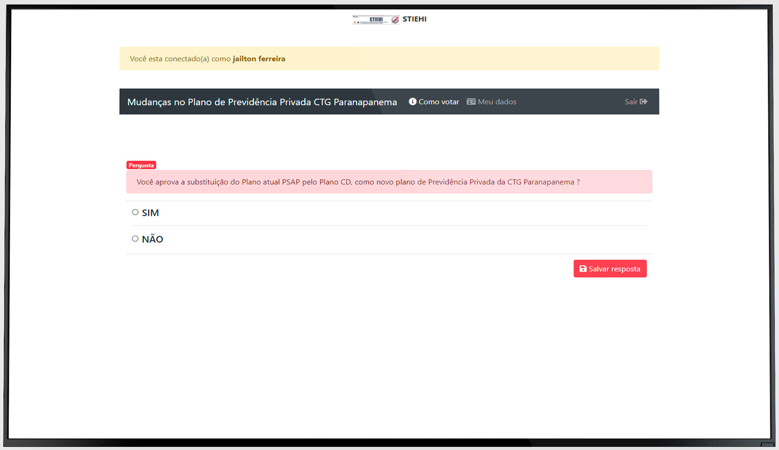Screen dimensions: 779x450
Task: Select the SIM radio option
Action: pyautogui.click(x=135, y=212)
